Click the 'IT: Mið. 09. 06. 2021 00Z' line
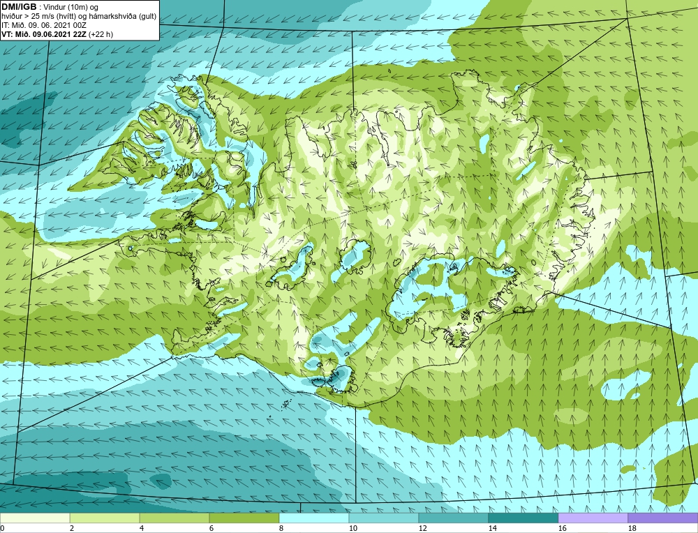Screen dimensions: 698x533 click(43, 25)
